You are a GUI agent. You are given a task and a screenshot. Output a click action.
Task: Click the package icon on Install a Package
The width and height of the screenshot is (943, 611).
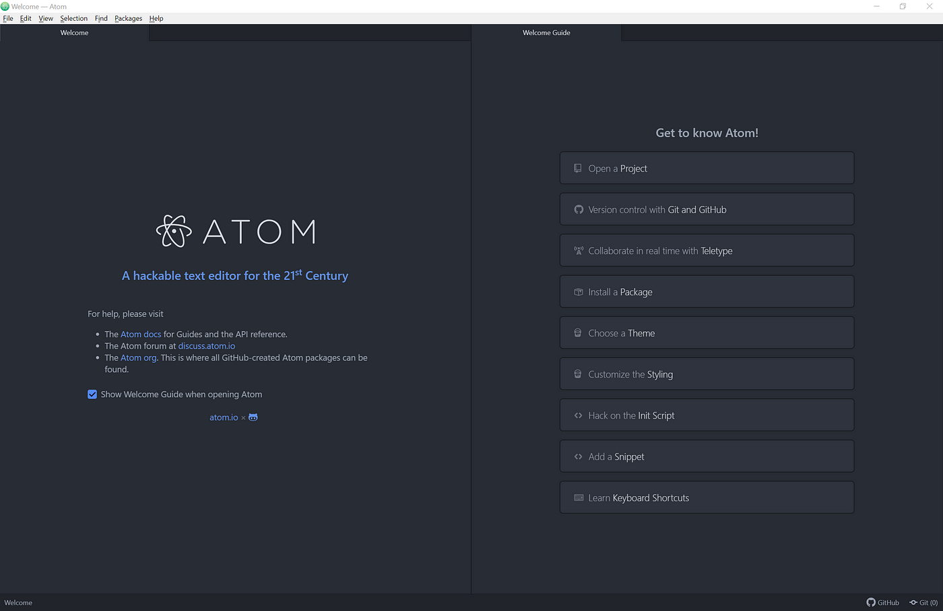coord(579,292)
